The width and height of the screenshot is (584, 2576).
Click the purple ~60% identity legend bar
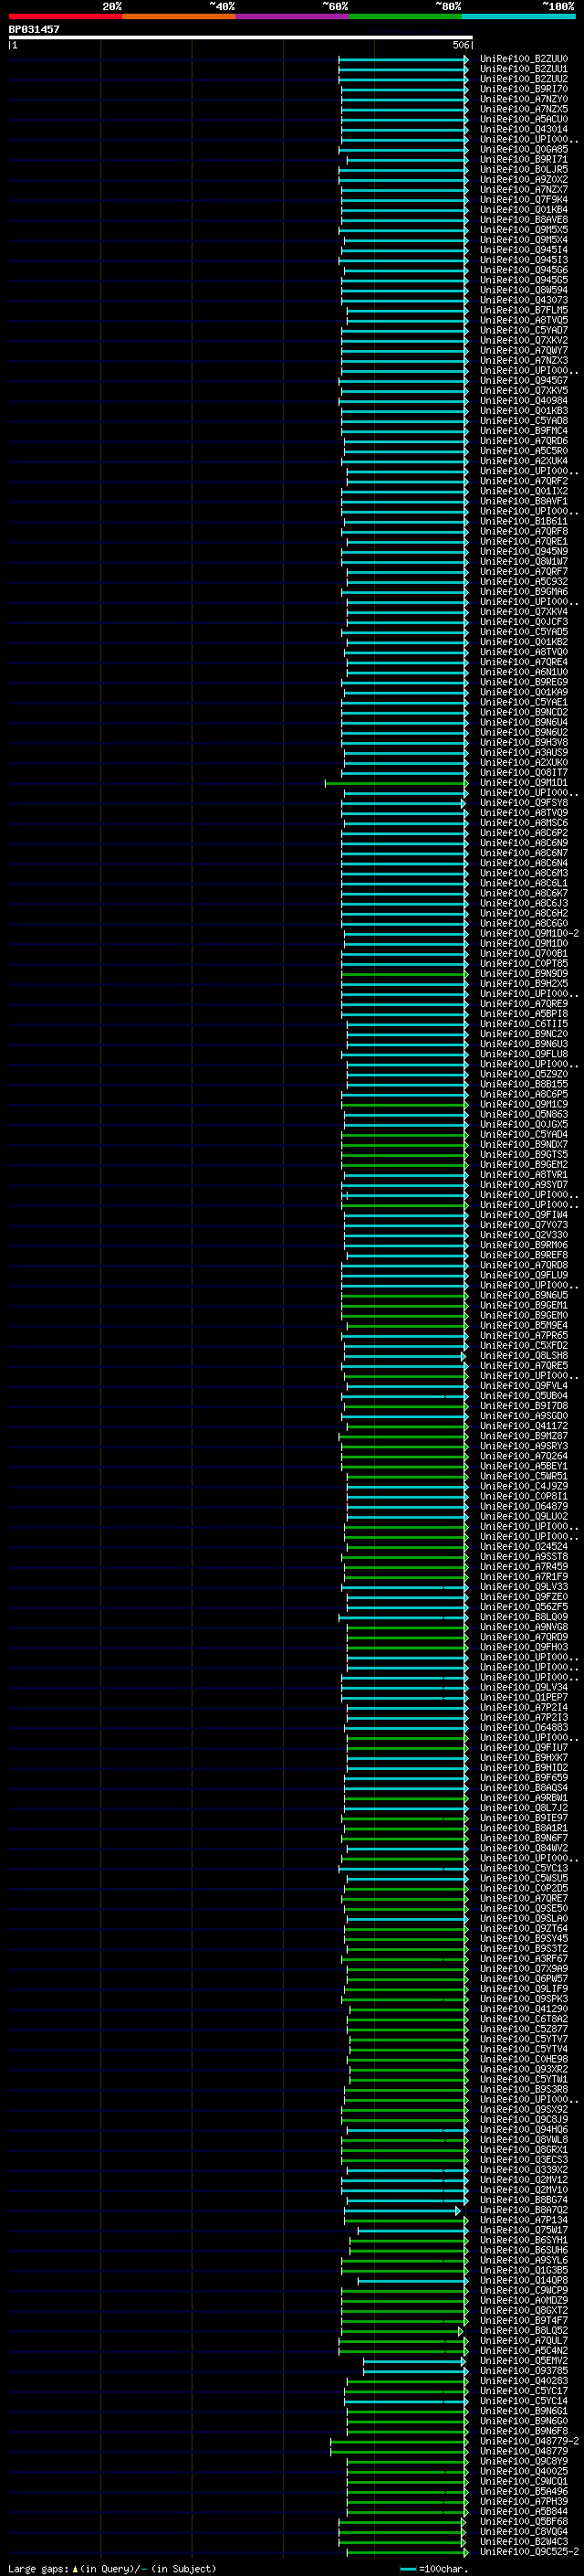(291, 16)
